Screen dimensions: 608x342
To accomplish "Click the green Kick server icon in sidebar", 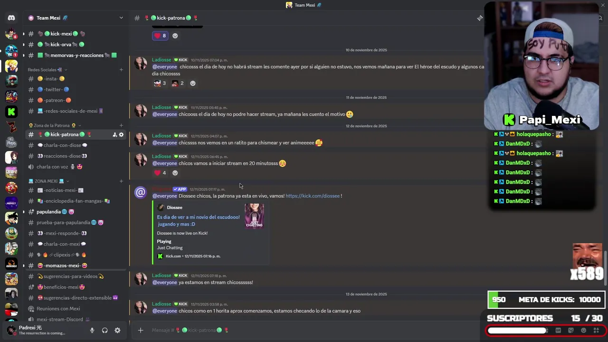I will point(11,112).
